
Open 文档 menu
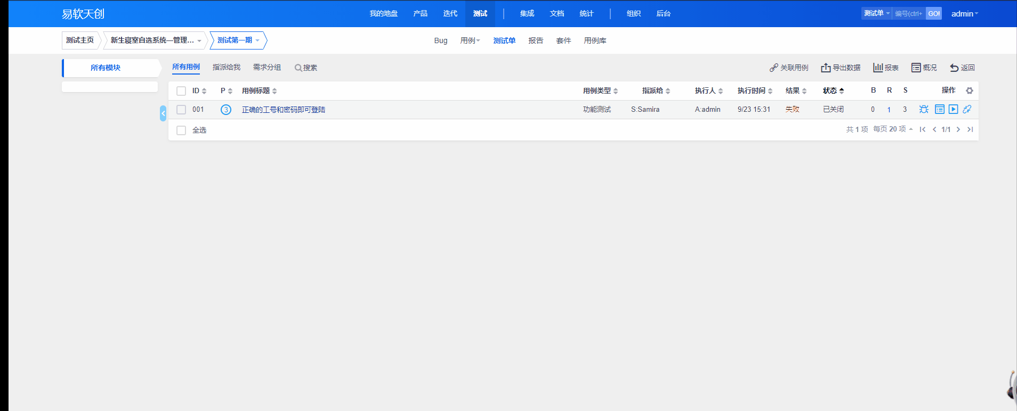[557, 13]
